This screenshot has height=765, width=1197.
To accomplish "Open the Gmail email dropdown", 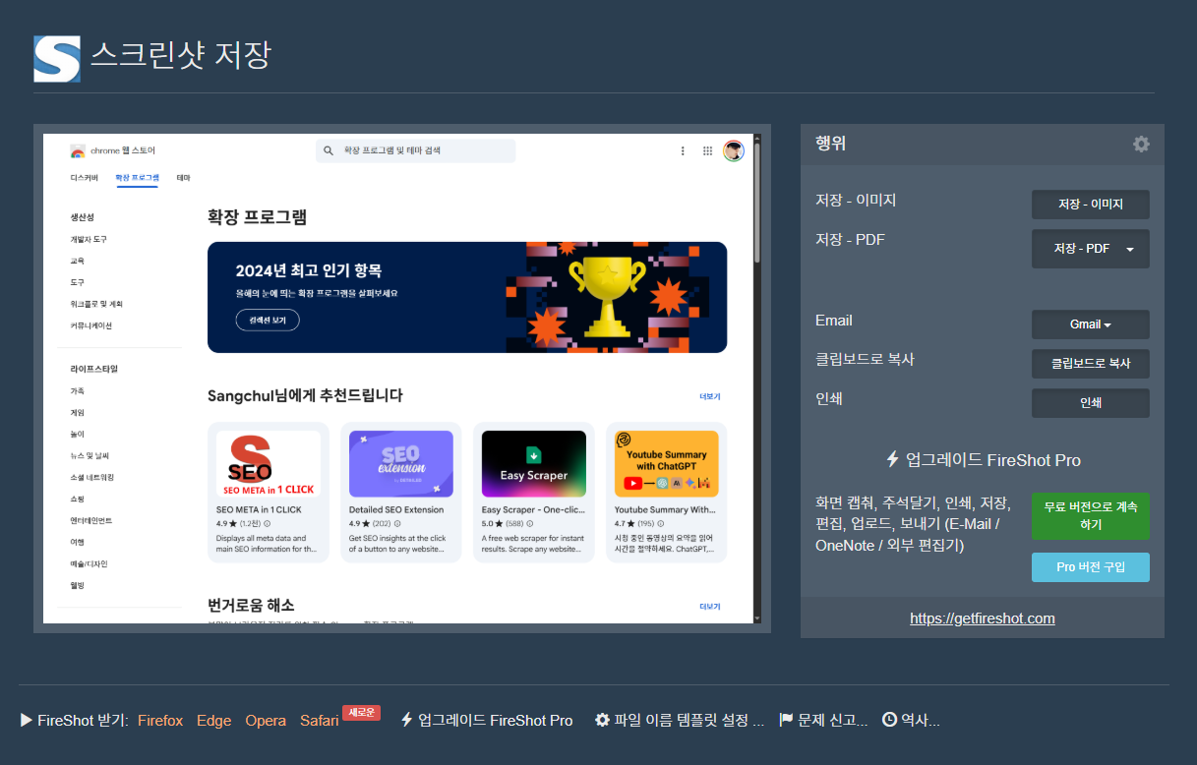I will coord(1090,324).
